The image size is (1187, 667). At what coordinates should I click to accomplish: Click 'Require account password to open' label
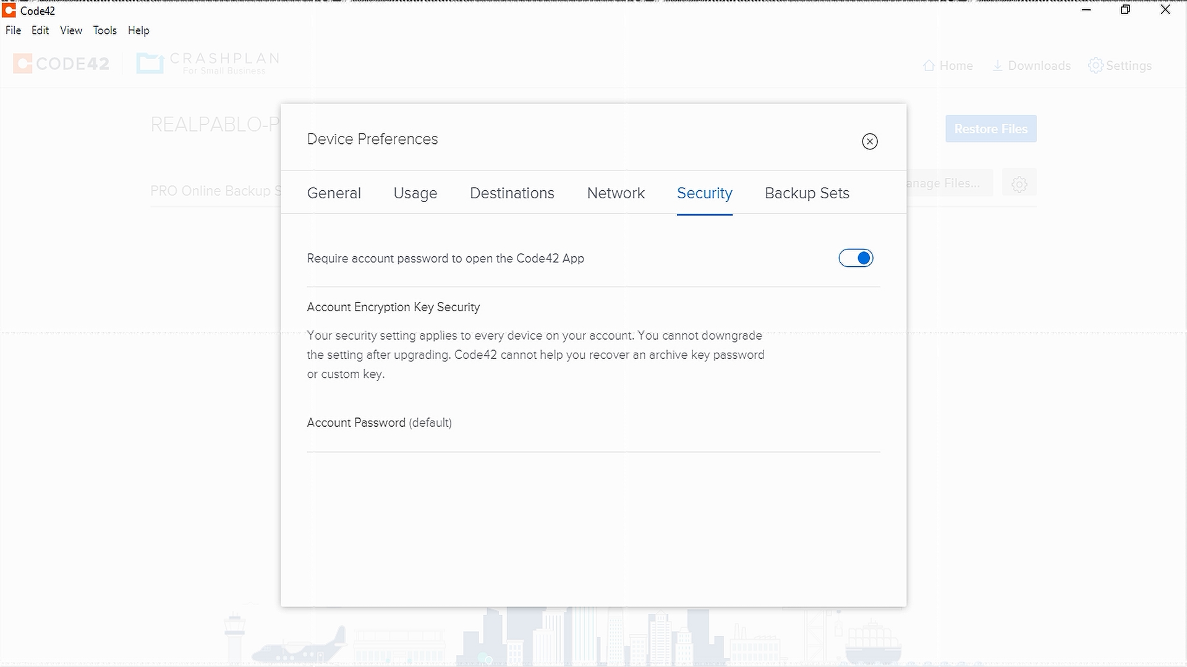445,259
